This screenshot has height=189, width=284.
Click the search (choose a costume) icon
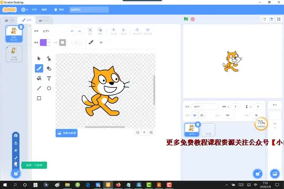click(x=16, y=165)
